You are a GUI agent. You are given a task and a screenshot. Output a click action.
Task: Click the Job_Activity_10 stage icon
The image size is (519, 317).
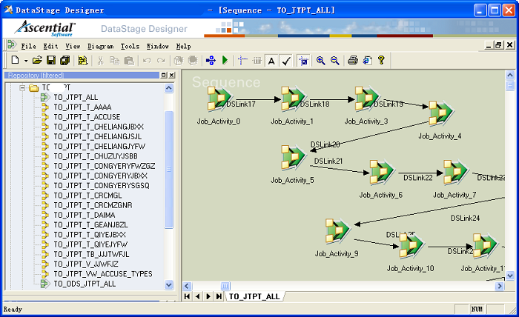(411, 246)
